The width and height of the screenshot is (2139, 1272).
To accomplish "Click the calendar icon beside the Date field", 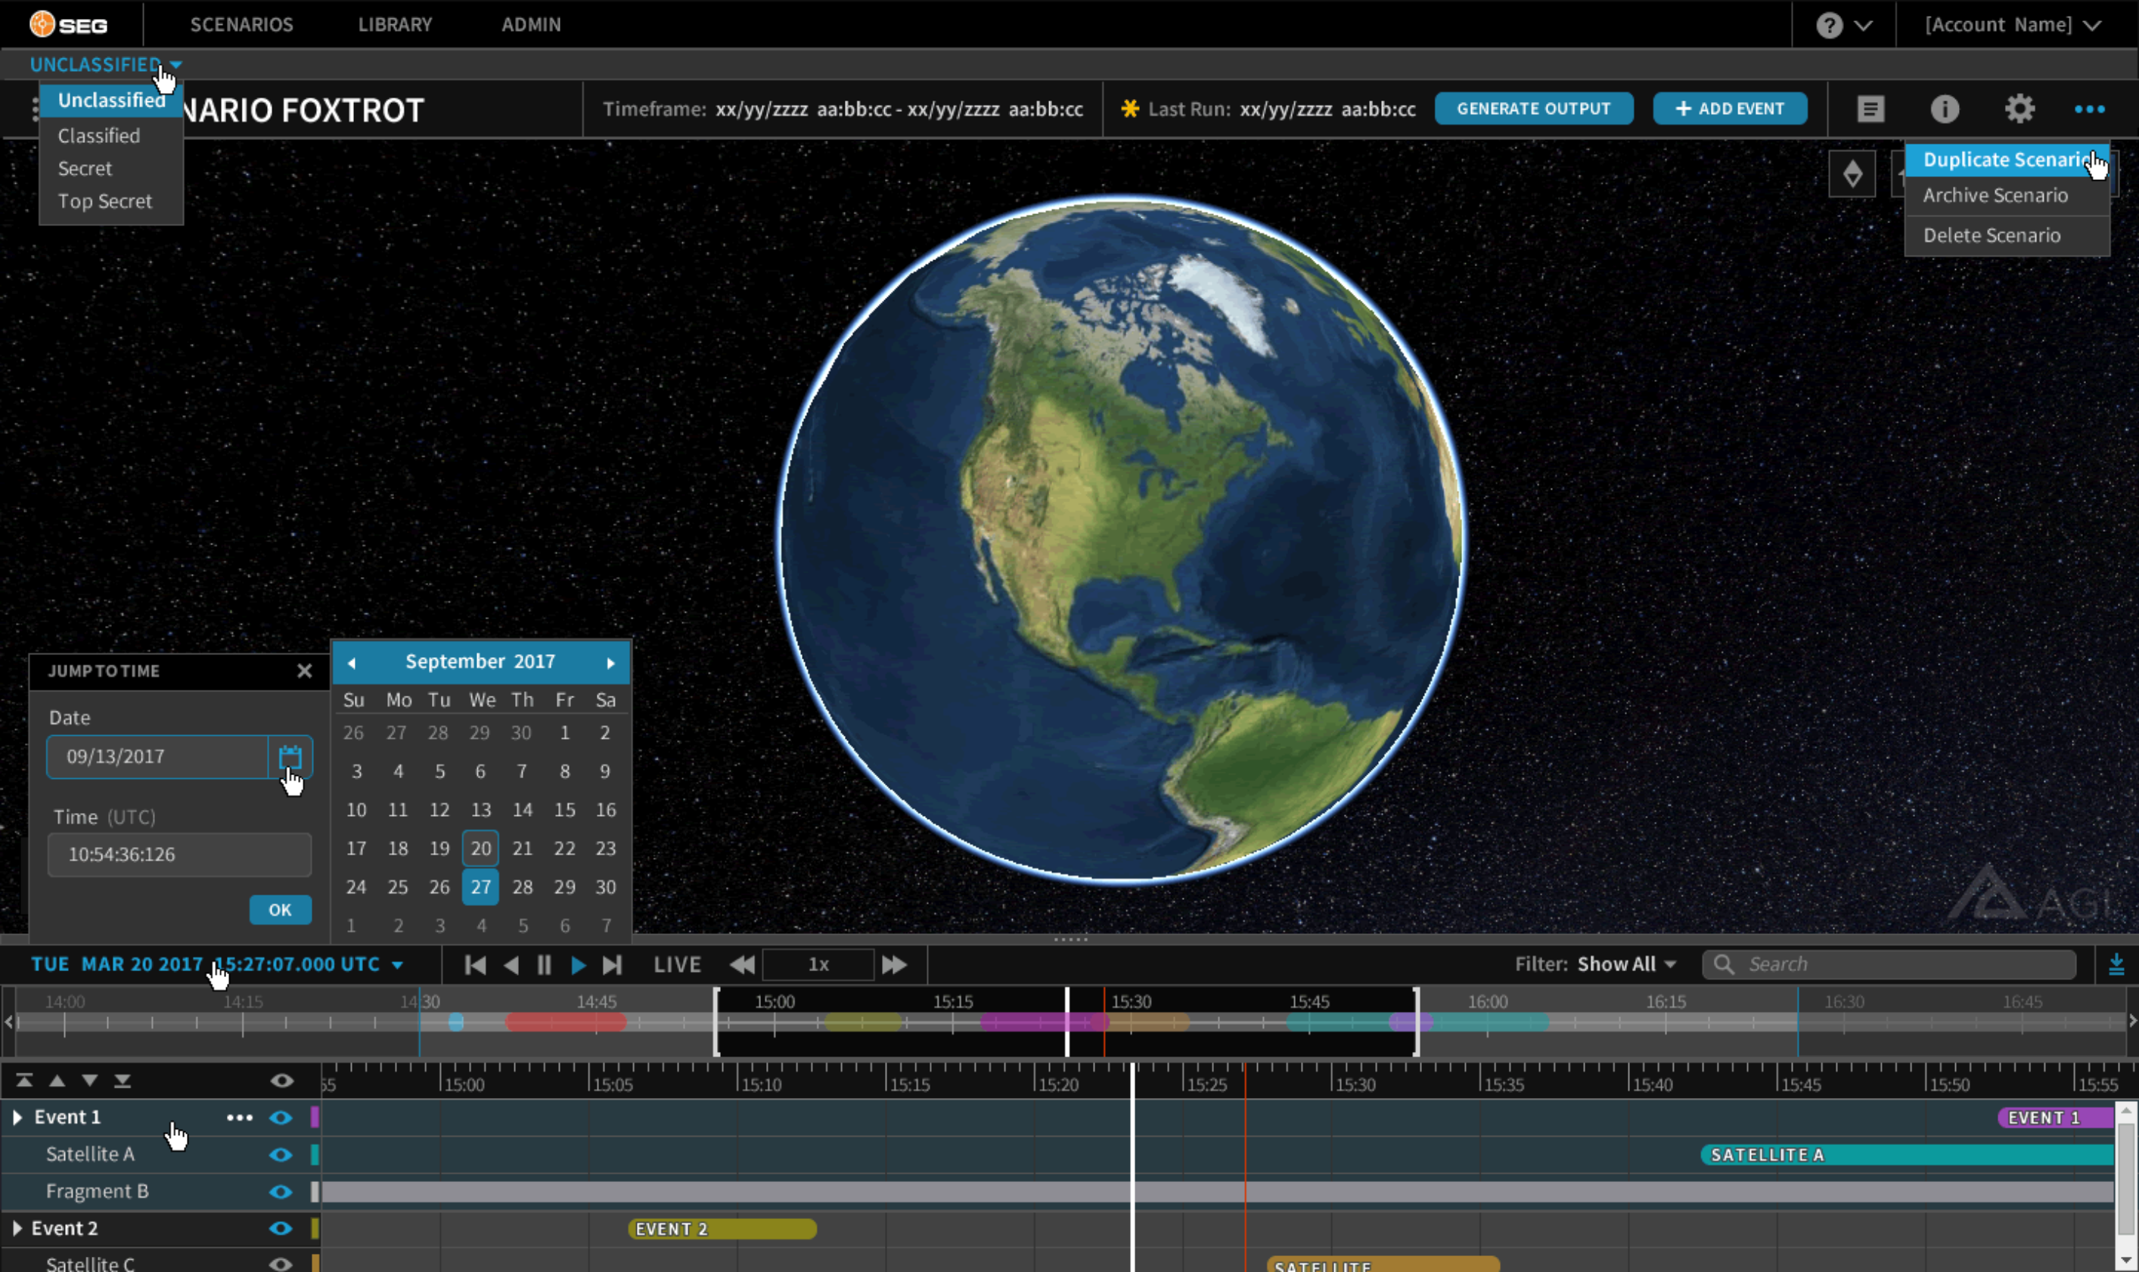I will pyautogui.click(x=290, y=757).
